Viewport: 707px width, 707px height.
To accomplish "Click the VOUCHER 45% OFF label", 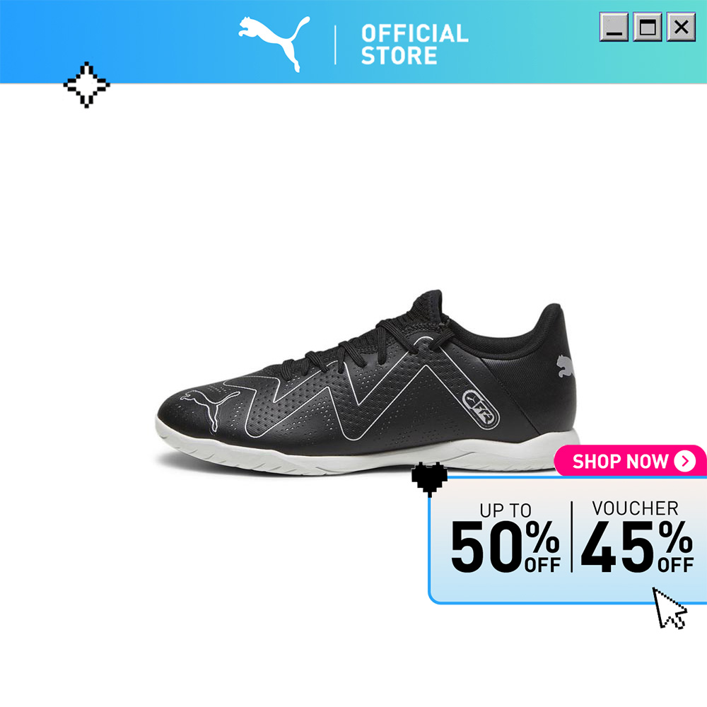I will [x=637, y=537].
